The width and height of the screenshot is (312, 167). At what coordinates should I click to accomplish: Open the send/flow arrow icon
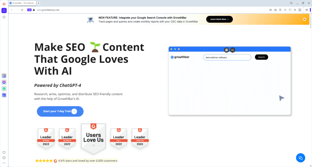[285, 10]
